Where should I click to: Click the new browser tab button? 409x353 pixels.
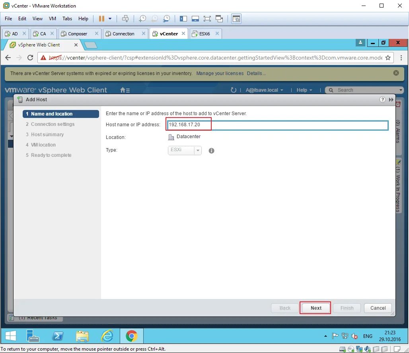pyautogui.click(x=90, y=45)
